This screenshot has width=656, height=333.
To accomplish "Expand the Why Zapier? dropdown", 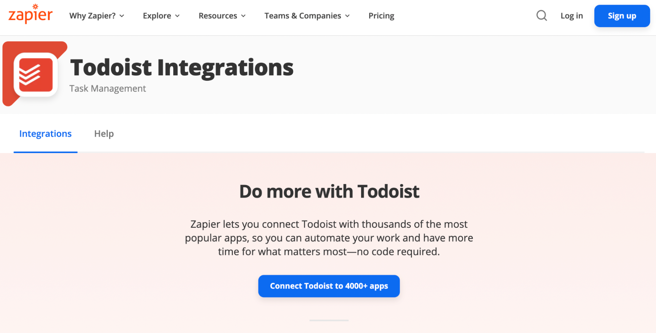I will (97, 16).
